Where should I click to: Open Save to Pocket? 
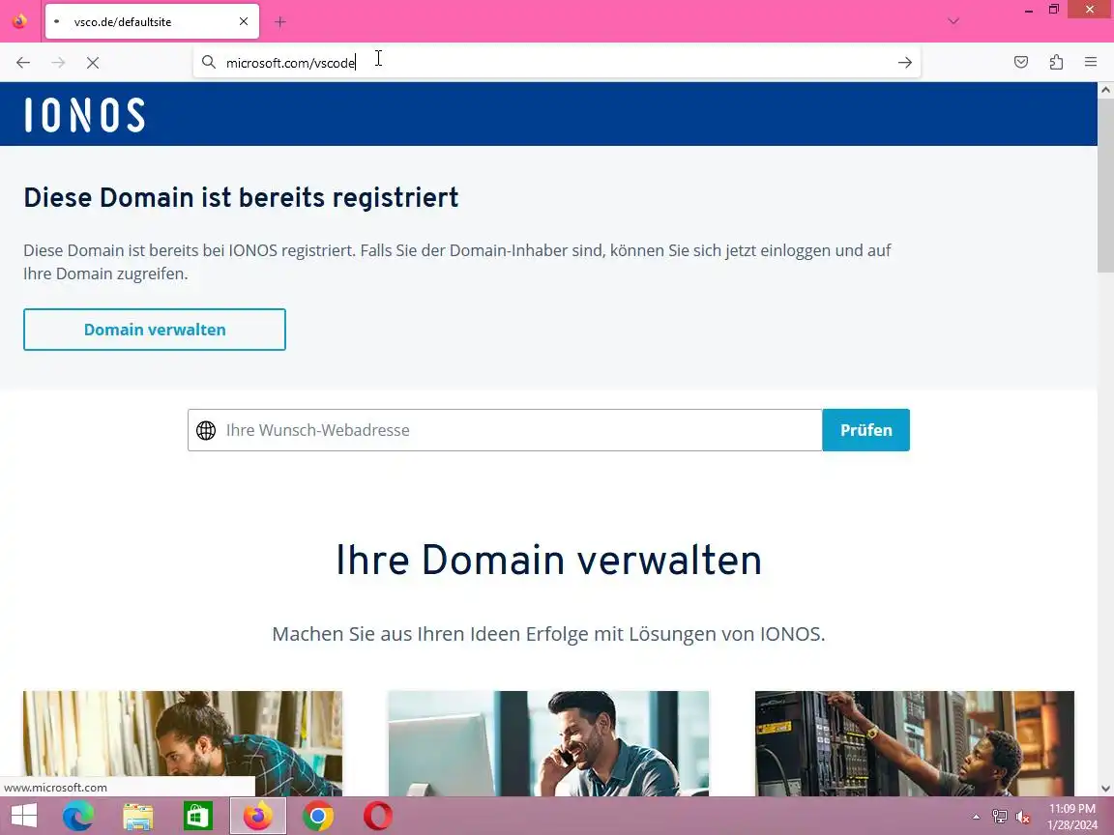coord(1021,63)
